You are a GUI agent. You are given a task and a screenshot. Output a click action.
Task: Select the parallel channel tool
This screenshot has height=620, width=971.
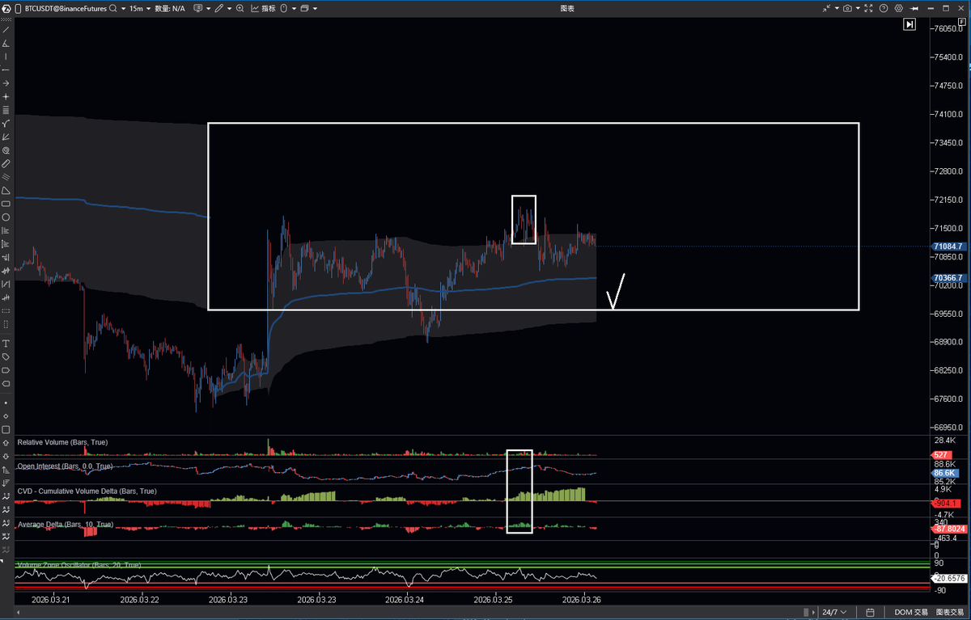coord(6,176)
